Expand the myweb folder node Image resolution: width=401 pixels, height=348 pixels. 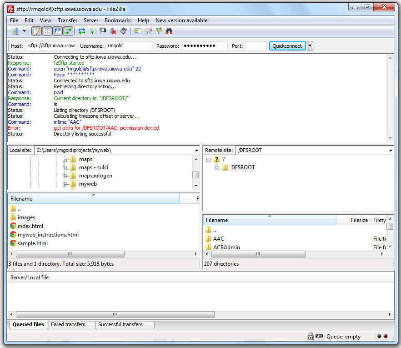click(x=65, y=184)
